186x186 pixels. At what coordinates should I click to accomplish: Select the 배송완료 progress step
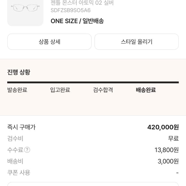[x=146, y=90]
